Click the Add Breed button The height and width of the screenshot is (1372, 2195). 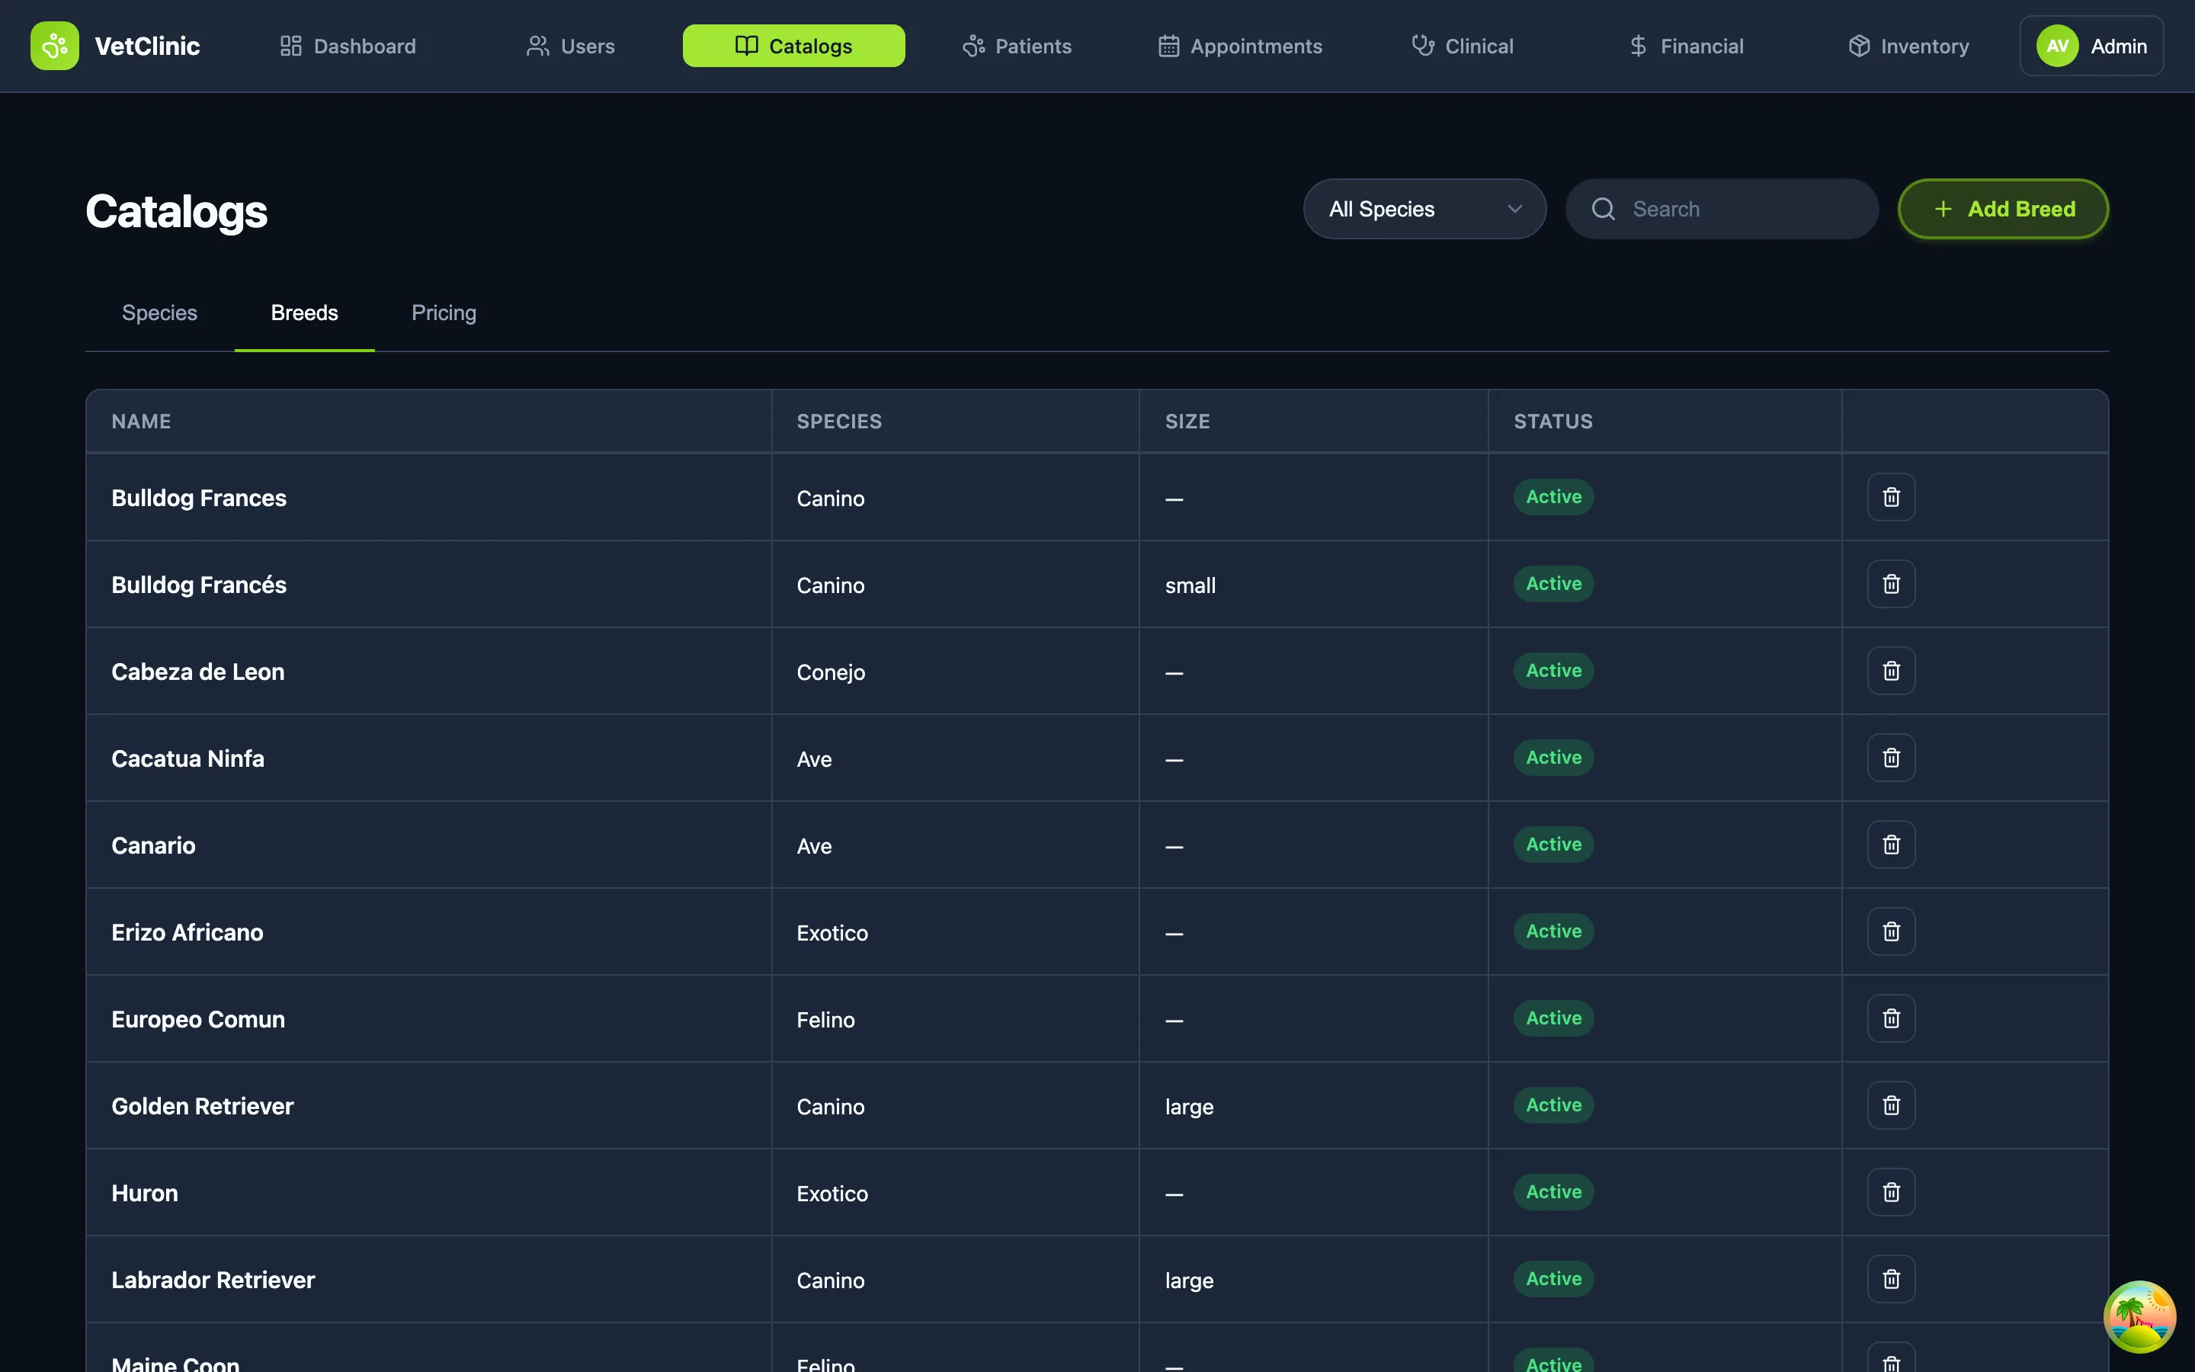(2003, 209)
